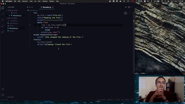Open Wi-Fi menu in menu bar
The width and height of the screenshot is (185, 104).
tap(162, 1)
